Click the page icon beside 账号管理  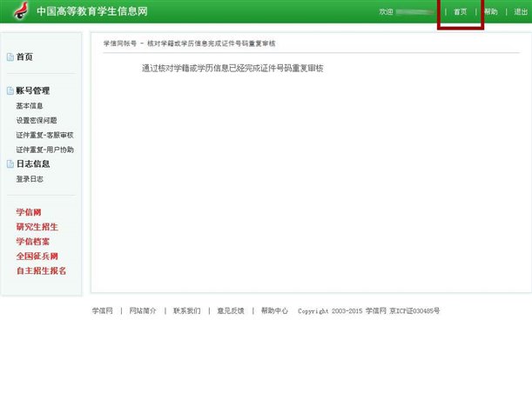pos(10,90)
